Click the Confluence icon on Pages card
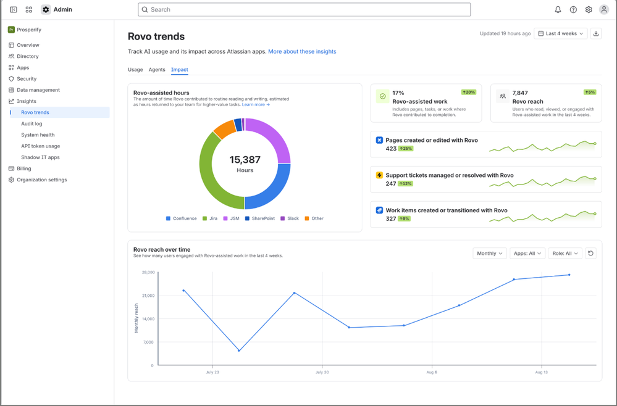Image resolution: width=617 pixels, height=406 pixels. pyautogui.click(x=379, y=140)
